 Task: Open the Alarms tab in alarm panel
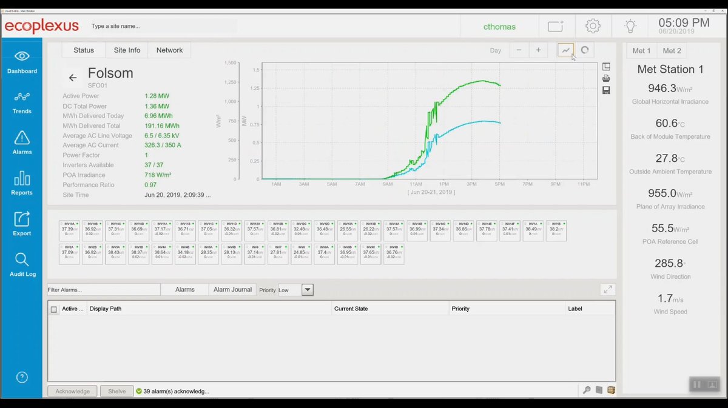[185, 290]
